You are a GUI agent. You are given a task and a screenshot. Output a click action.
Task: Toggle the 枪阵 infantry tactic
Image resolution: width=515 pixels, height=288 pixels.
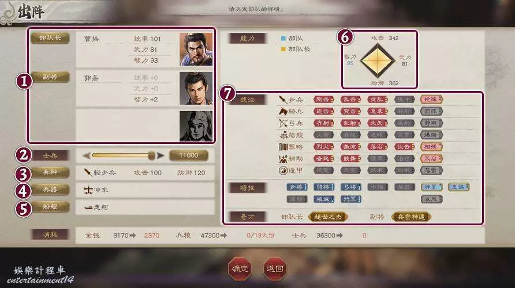tap(432, 100)
